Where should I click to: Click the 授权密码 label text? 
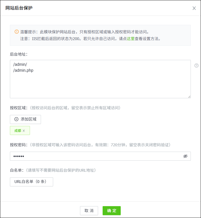[x=18, y=145]
